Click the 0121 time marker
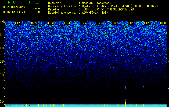Image resolution: width=169 pixels, height=107 pixels. coord(18,23)
